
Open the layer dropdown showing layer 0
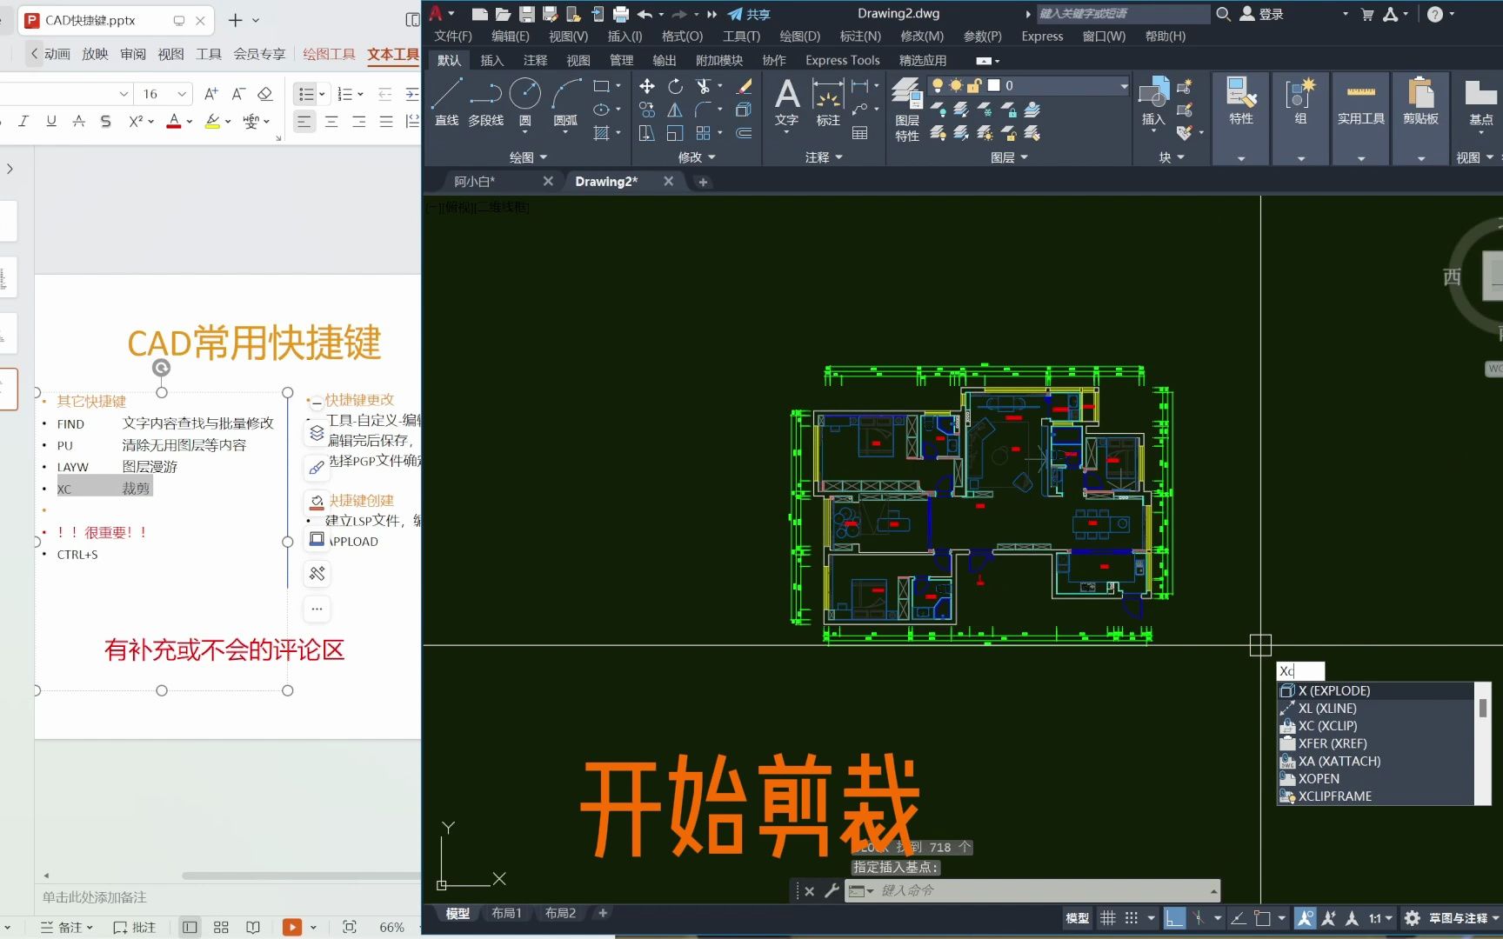coord(1124,85)
